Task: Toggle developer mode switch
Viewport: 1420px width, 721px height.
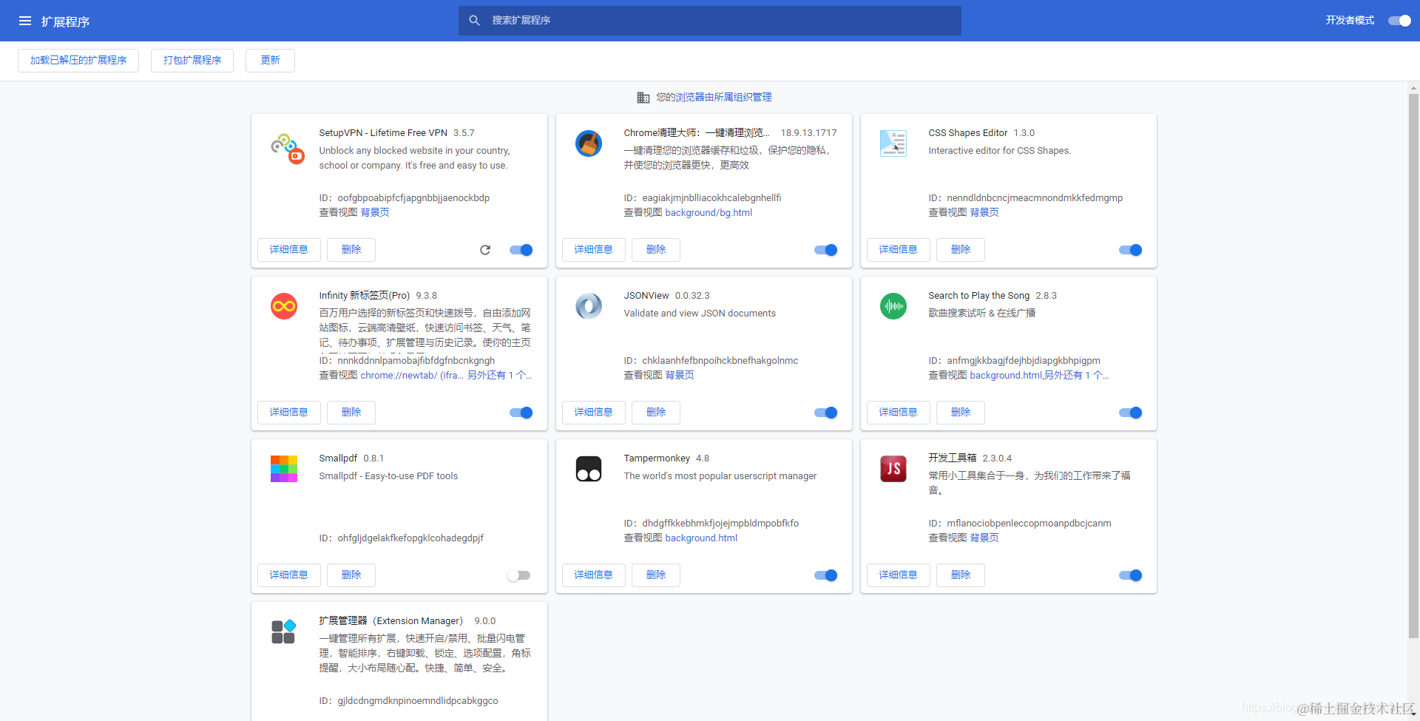Action: click(1399, 21)
